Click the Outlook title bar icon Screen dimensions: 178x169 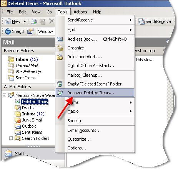(x=4, y=3)
